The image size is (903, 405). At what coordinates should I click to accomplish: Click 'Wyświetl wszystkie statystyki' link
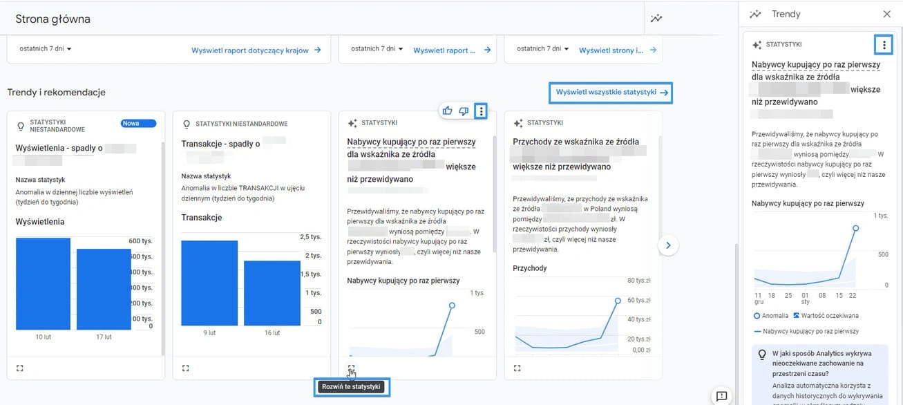(x=611, y=93)
